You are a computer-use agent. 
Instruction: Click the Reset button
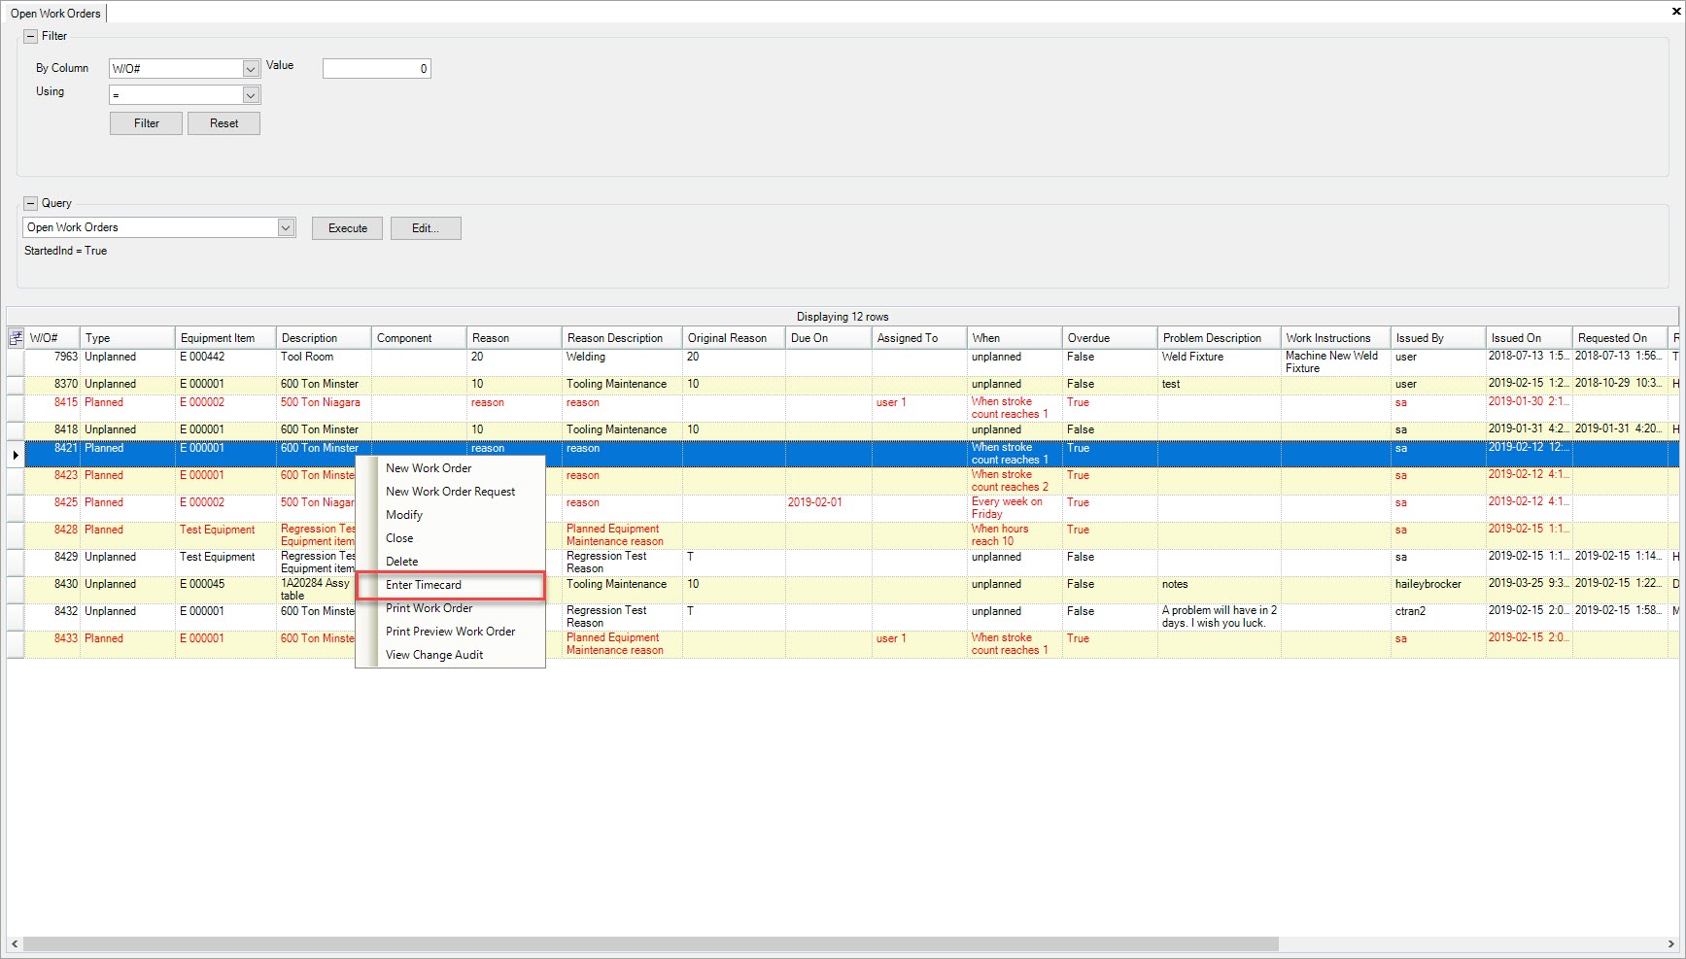(x=224, y=123)
